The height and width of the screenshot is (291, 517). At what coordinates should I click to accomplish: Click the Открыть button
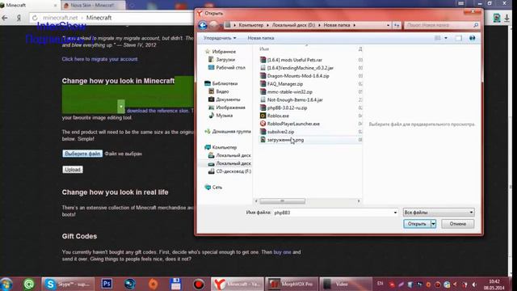417,224
